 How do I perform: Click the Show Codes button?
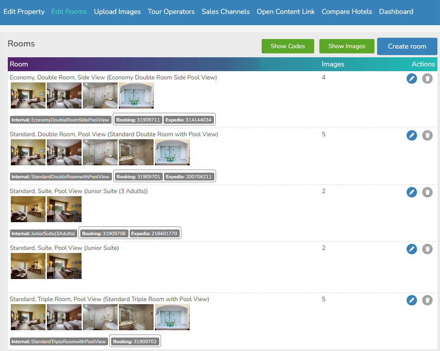pos(288,46)
